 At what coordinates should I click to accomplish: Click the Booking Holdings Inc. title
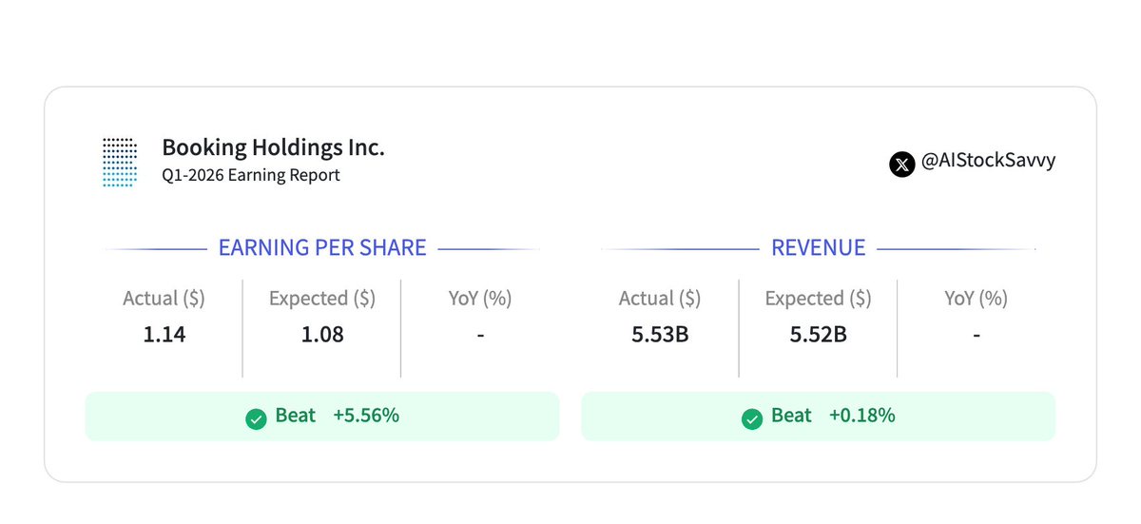273,147
